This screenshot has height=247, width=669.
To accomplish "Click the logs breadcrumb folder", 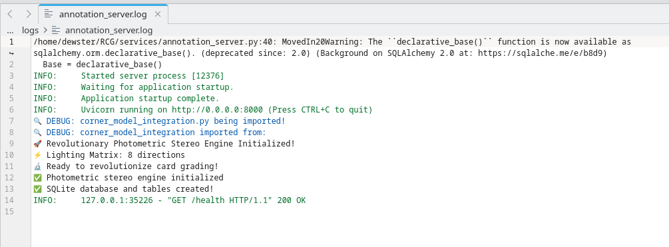I will point(31,31).
